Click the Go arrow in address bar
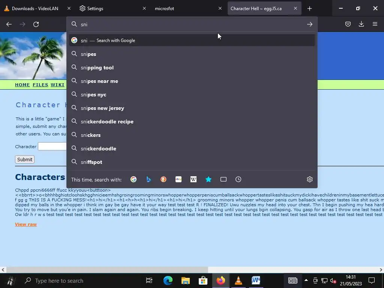 [309, 24]
